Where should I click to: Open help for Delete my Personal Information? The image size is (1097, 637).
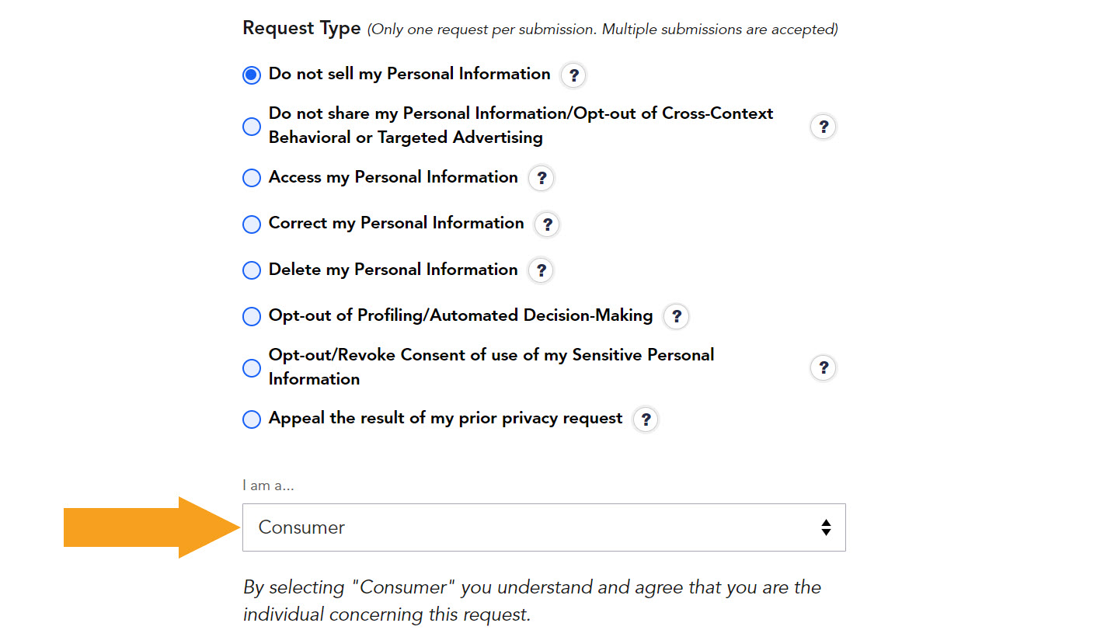tap(542, 270)
